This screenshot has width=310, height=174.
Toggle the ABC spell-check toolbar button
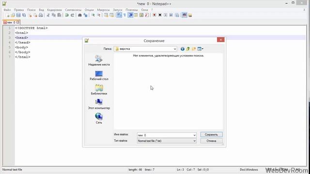(184, 15)
